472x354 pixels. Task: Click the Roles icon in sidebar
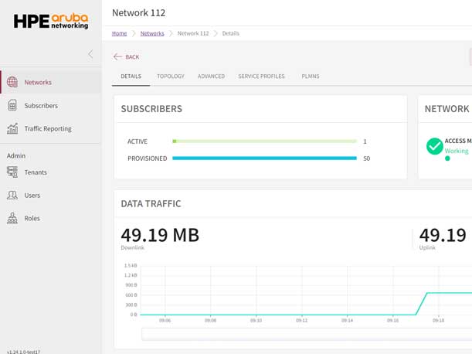point(12,219)
